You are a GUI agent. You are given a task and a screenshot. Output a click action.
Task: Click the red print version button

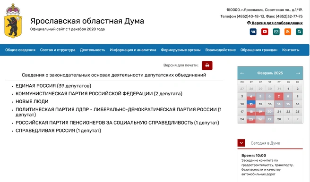tap(207, 65)
